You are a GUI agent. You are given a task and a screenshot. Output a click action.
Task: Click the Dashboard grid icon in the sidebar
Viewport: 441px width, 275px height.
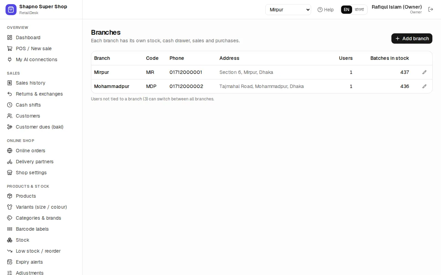(x=10, y=37)
